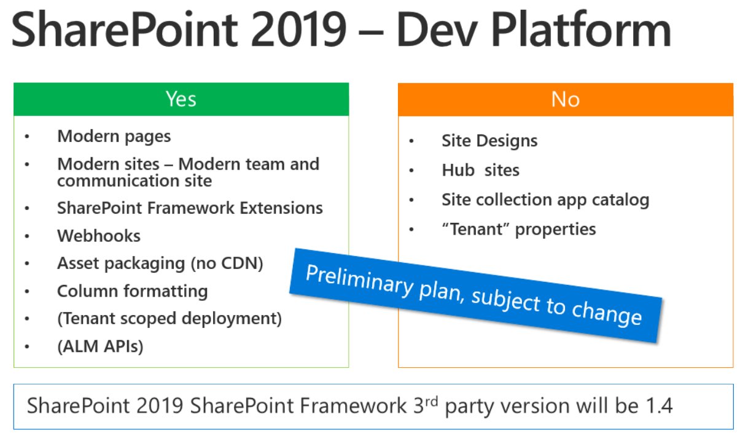Select the green 'Yes' header

point(181,99)
